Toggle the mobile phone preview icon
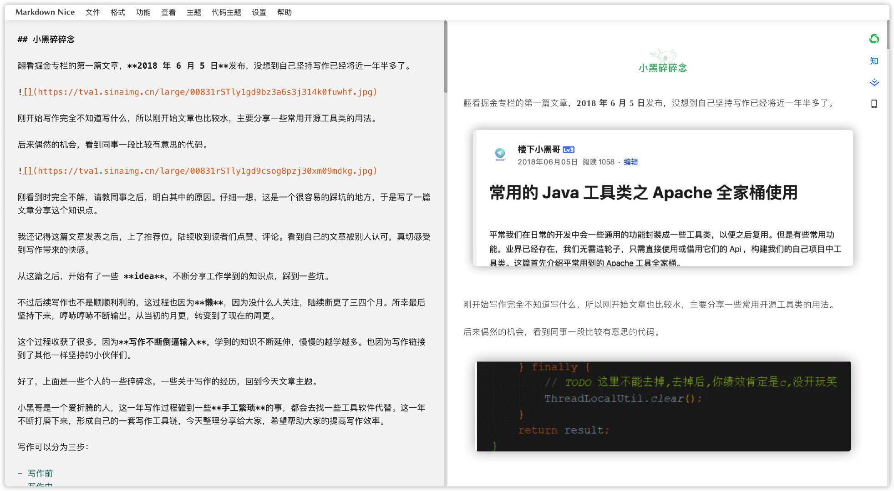The width and height of the screenshot is (894, 491). (874, 104)
